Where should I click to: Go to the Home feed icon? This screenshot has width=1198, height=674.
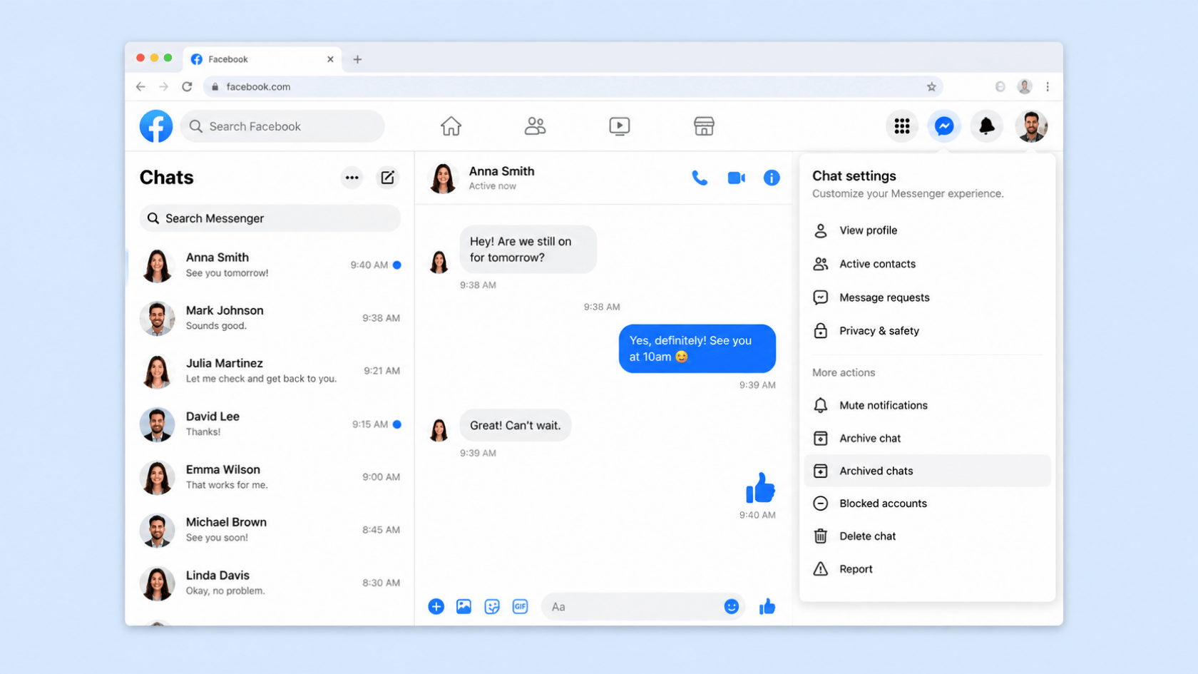click(x=451, y=126)
